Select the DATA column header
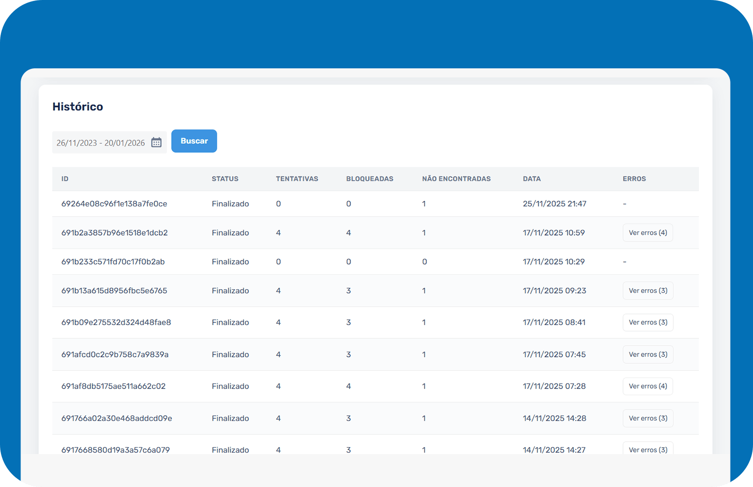 (x=532, y=179)
